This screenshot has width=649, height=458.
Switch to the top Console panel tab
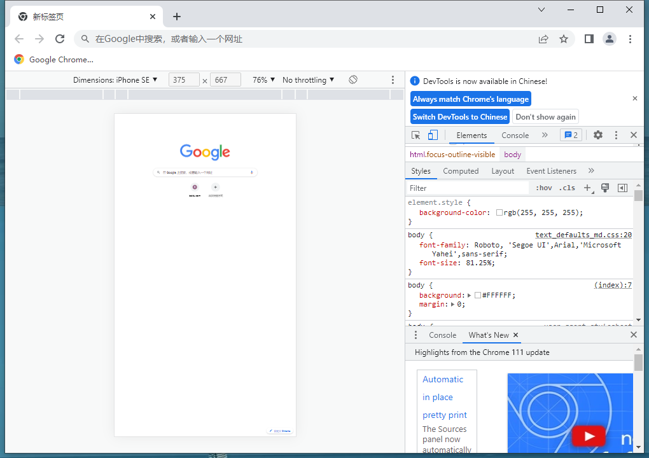tap(515, 135)
